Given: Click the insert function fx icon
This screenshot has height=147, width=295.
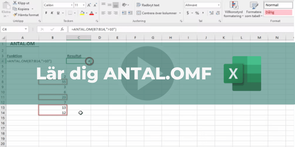Looking at the screenshot, I should click(62, 29).
